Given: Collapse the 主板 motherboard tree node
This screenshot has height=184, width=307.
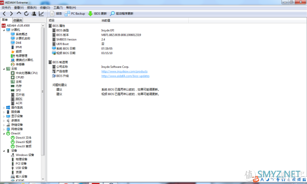Looking at the screenshot, I should click(x=4, y=68).
